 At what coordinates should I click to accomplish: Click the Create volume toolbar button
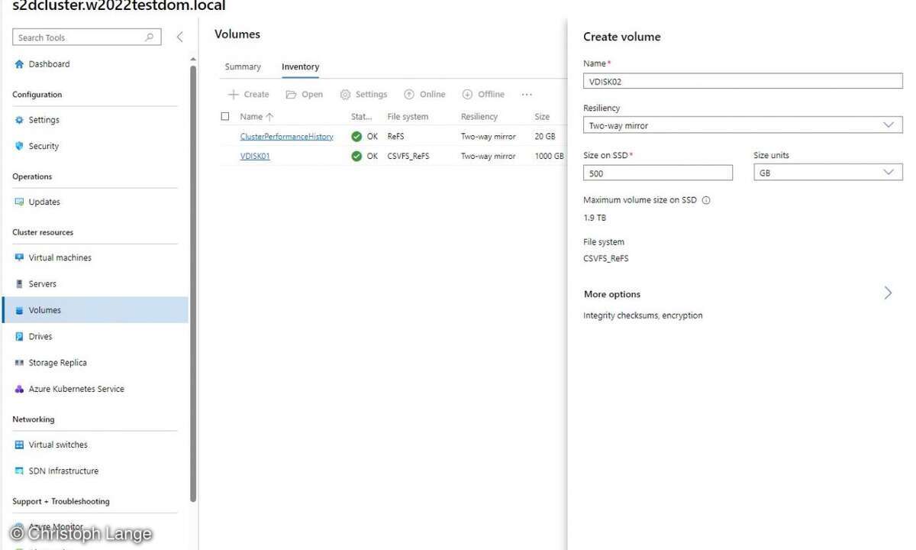249,95
